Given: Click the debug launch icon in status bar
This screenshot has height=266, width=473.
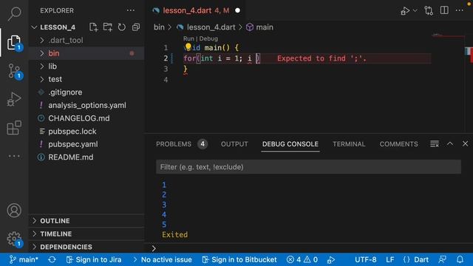Looking at the screenshot, I should [x=331, y=259].
